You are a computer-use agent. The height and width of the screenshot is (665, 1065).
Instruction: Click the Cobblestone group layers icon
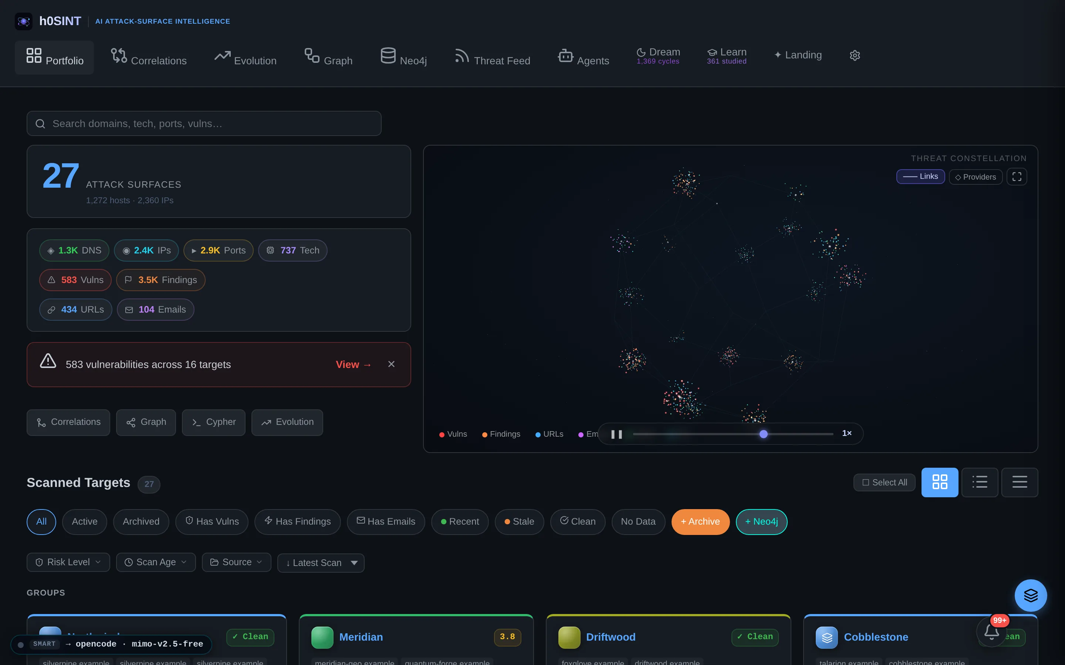tap(826, 637)
